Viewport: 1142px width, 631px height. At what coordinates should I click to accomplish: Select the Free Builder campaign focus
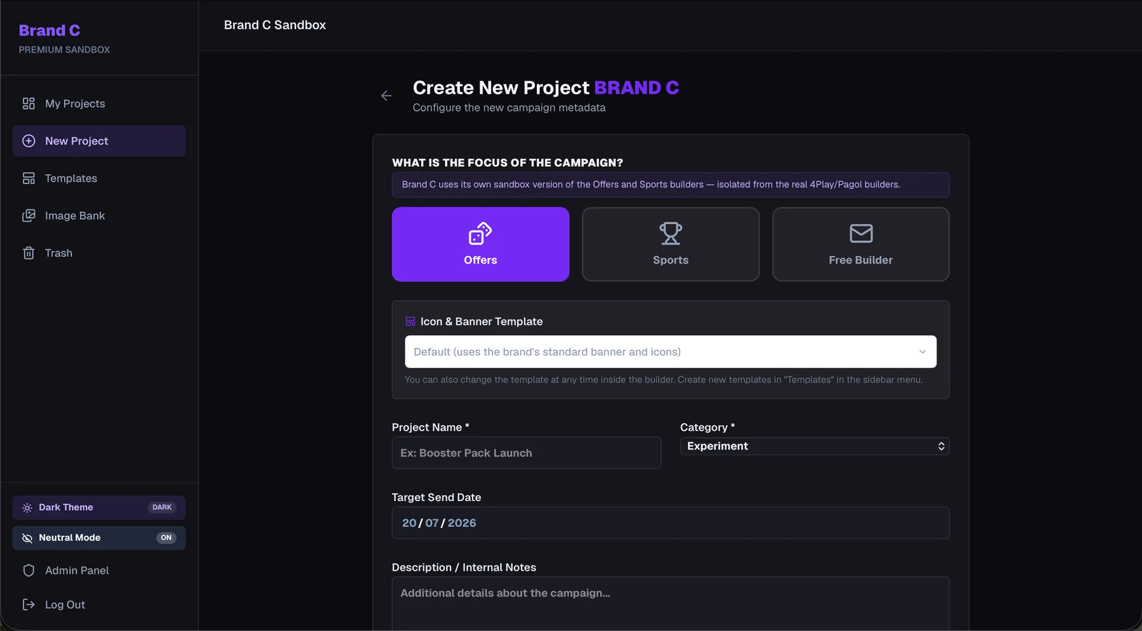pyautogui.click(x=861, y=244)
